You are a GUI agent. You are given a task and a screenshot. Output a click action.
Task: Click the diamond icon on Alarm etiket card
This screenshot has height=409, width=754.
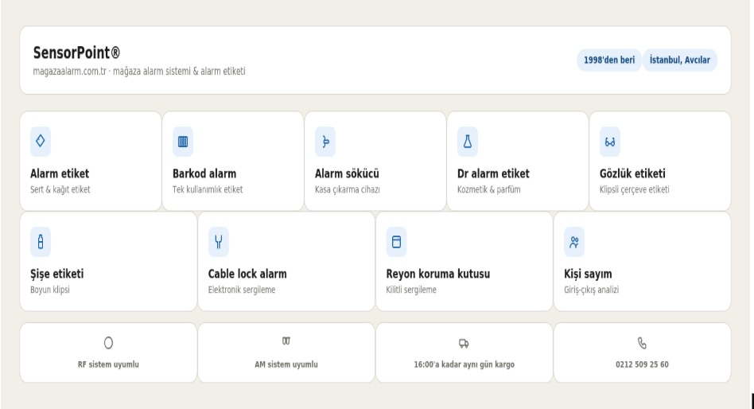[x=41, y=141]
